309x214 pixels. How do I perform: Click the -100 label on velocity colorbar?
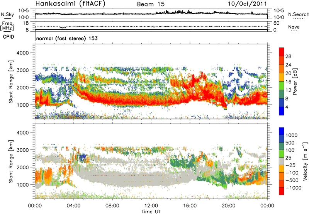tap(292, 173)
